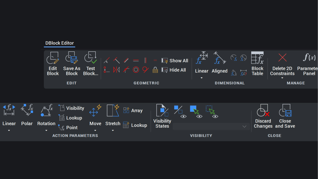Select the concentric circles geometric constraint
Image resolution: width=318 pixels, height=179 pixels.
pos(136,70)
